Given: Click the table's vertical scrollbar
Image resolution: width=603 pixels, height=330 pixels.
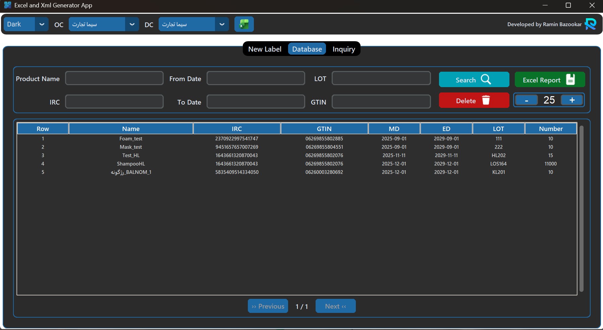Looking at the screenshot, I should pyautogui.click(x=581, y=208).
